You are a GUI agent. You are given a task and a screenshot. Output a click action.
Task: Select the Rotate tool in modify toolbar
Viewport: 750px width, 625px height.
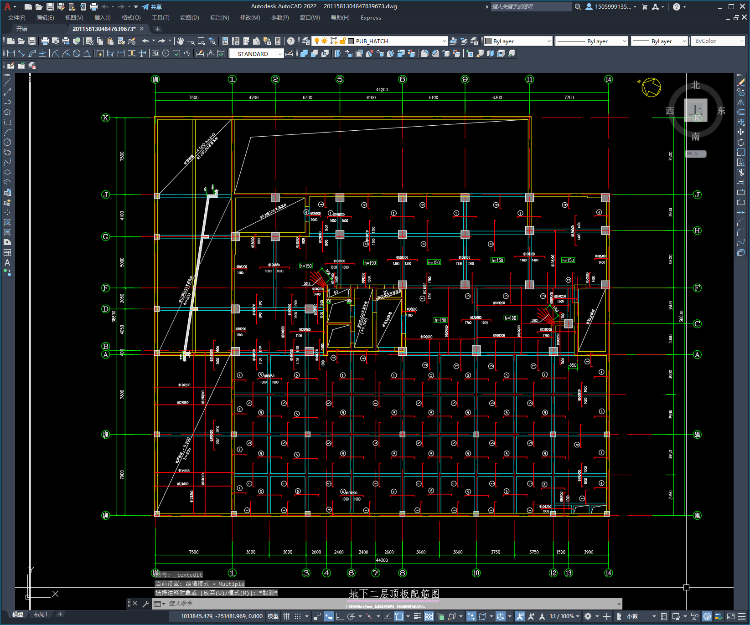[x=741, y=142]
